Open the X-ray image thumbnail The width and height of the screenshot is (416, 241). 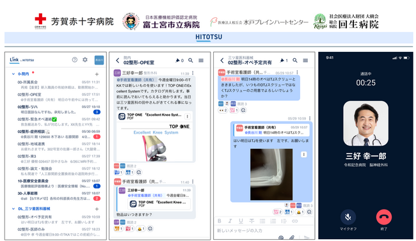pyautogui.click(x=271, y=174)
